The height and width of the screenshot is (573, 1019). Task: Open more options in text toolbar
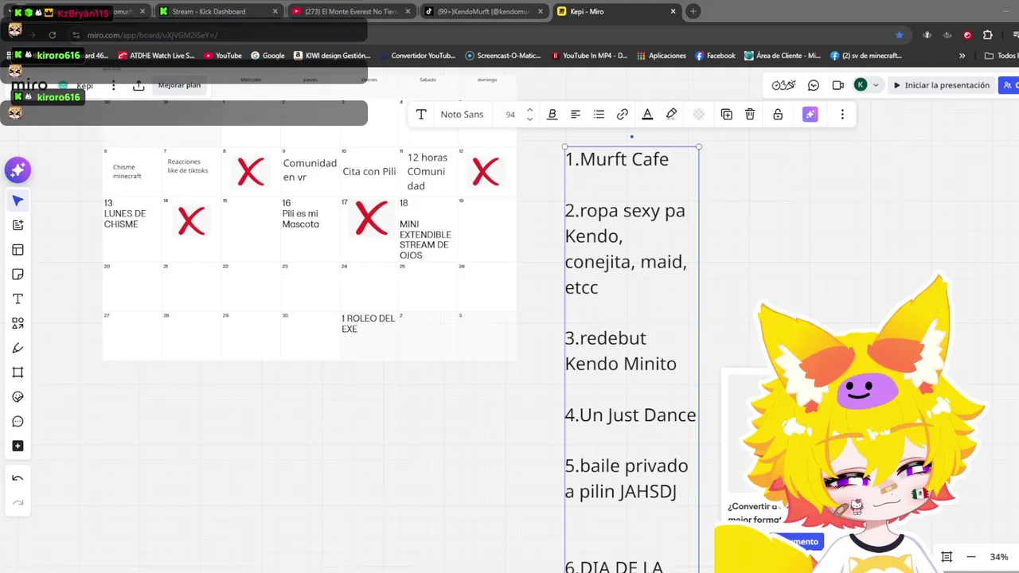tap(842, 115)
